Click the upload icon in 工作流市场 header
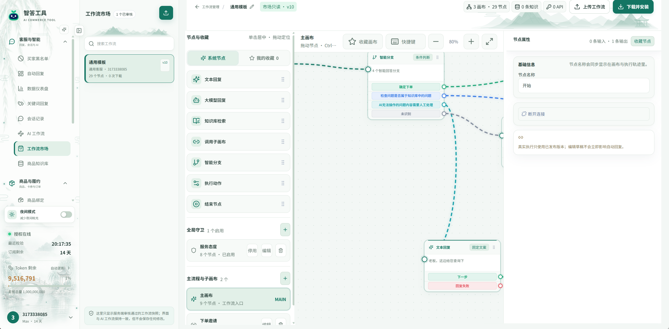This screenshot has height=329, width=669. (x=166, y=13)
